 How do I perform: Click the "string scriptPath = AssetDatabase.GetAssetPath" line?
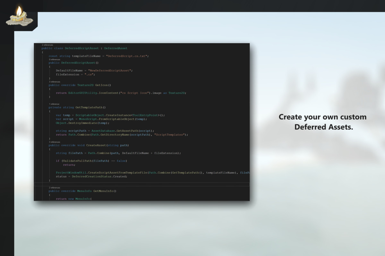105,131
